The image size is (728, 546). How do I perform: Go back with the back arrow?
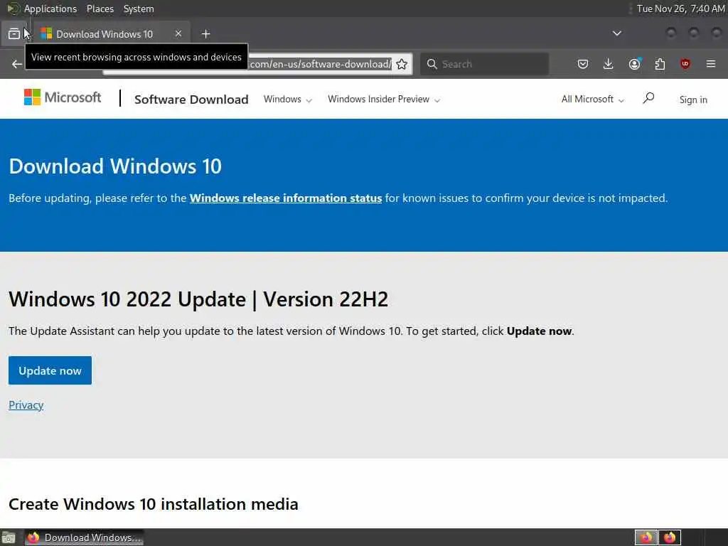click(17, 64)
